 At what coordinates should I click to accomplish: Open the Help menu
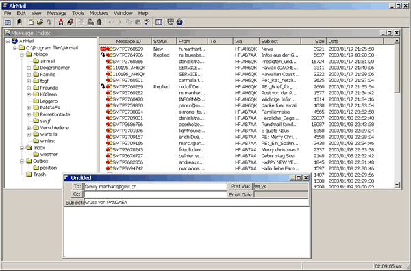pos(143,13)
